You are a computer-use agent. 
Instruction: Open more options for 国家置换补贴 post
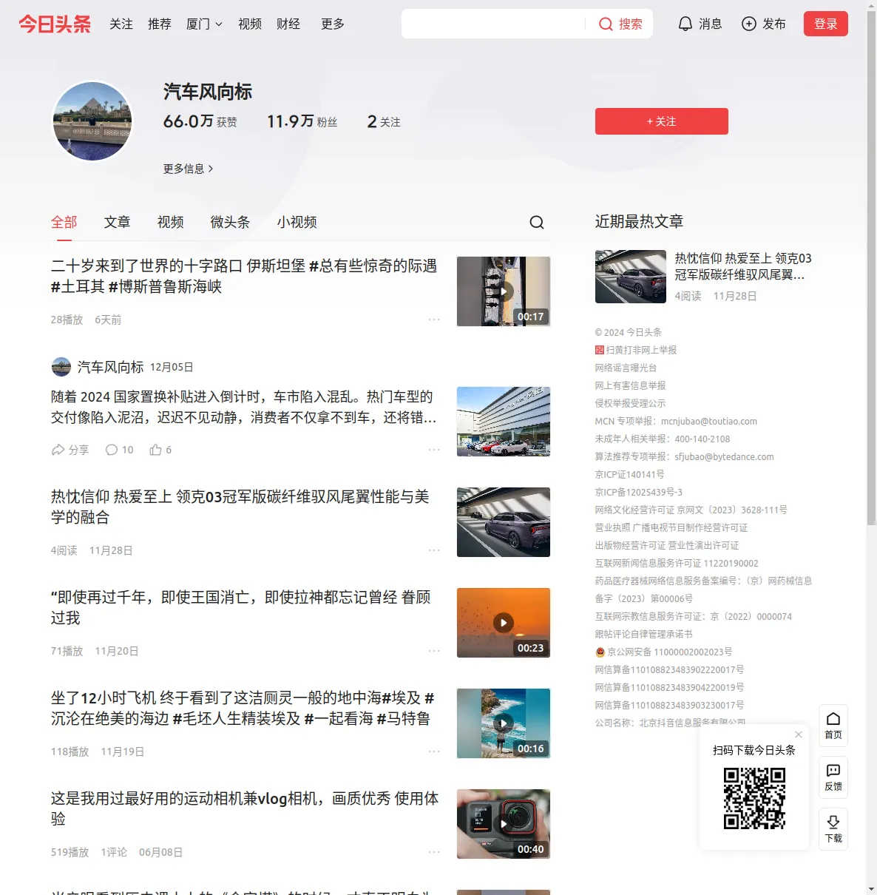point(434,450)
